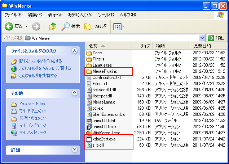Click 新しいフォルダを作成する link
This screenshot has width=229, height=164.
coord(41,61)
